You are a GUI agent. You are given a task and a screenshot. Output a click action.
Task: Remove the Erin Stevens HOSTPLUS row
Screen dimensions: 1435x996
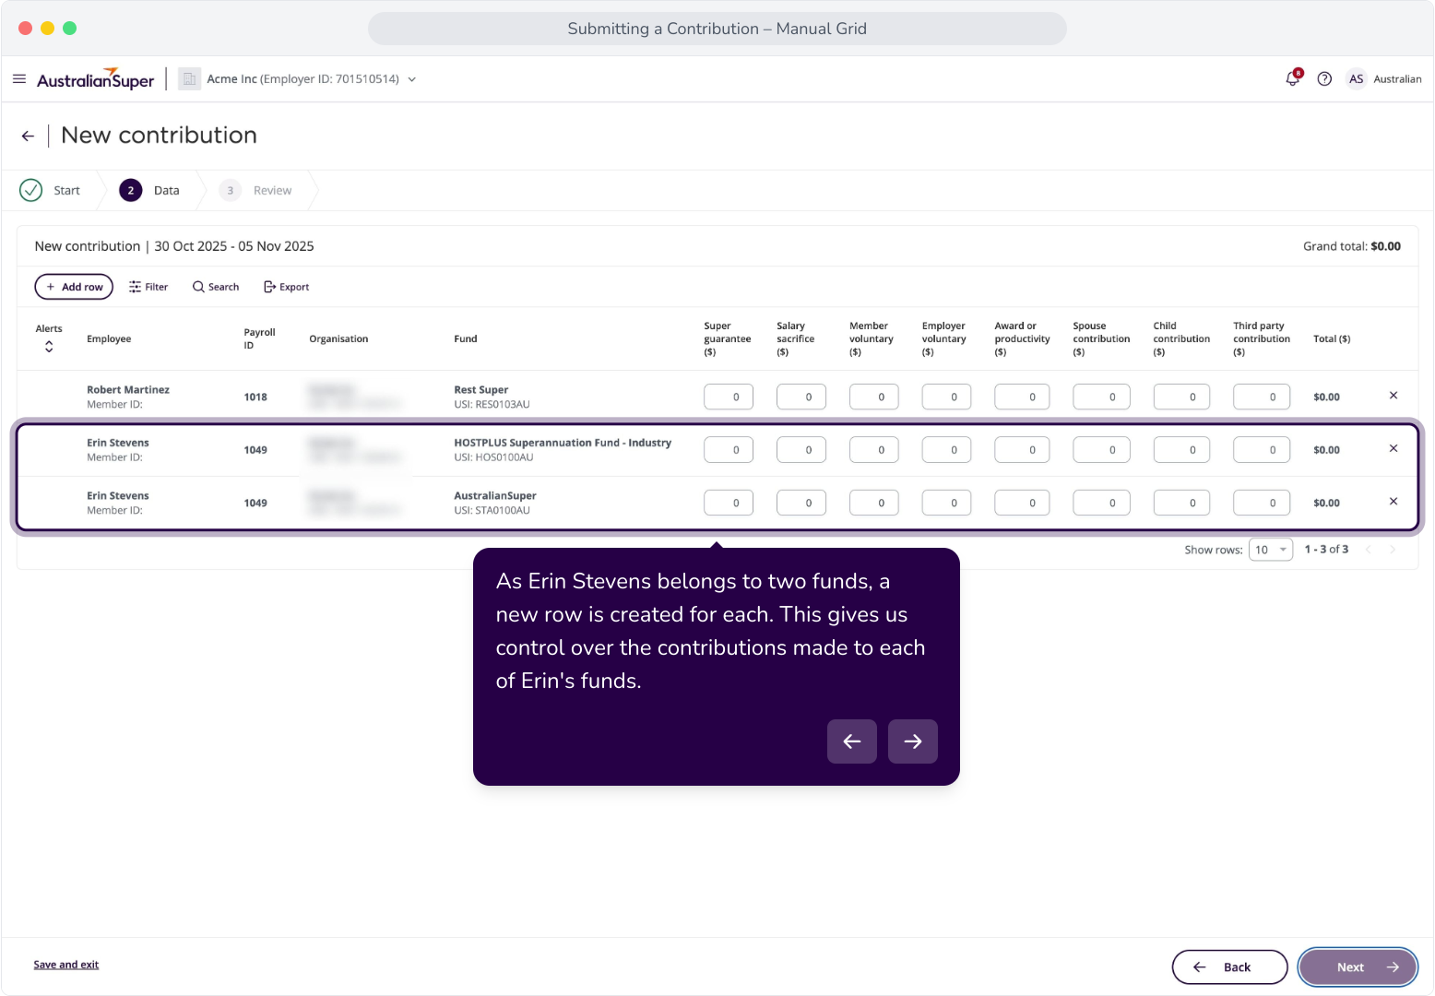coord(1393,448)
